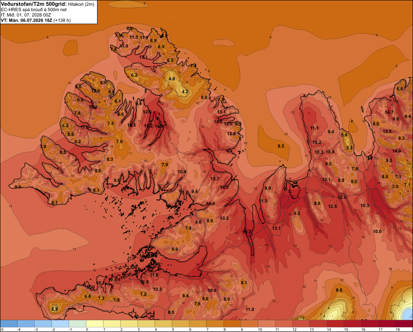This screenshot has height=332, width=413.
Task: Click the 5.3 temperature value on the map
Action: point(349,148)
